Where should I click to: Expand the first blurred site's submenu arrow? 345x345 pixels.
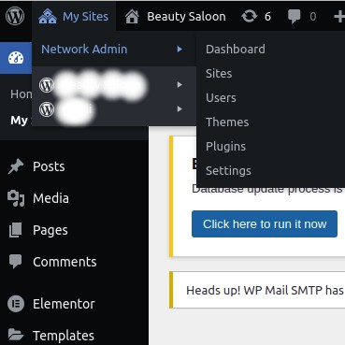(180, 84)
